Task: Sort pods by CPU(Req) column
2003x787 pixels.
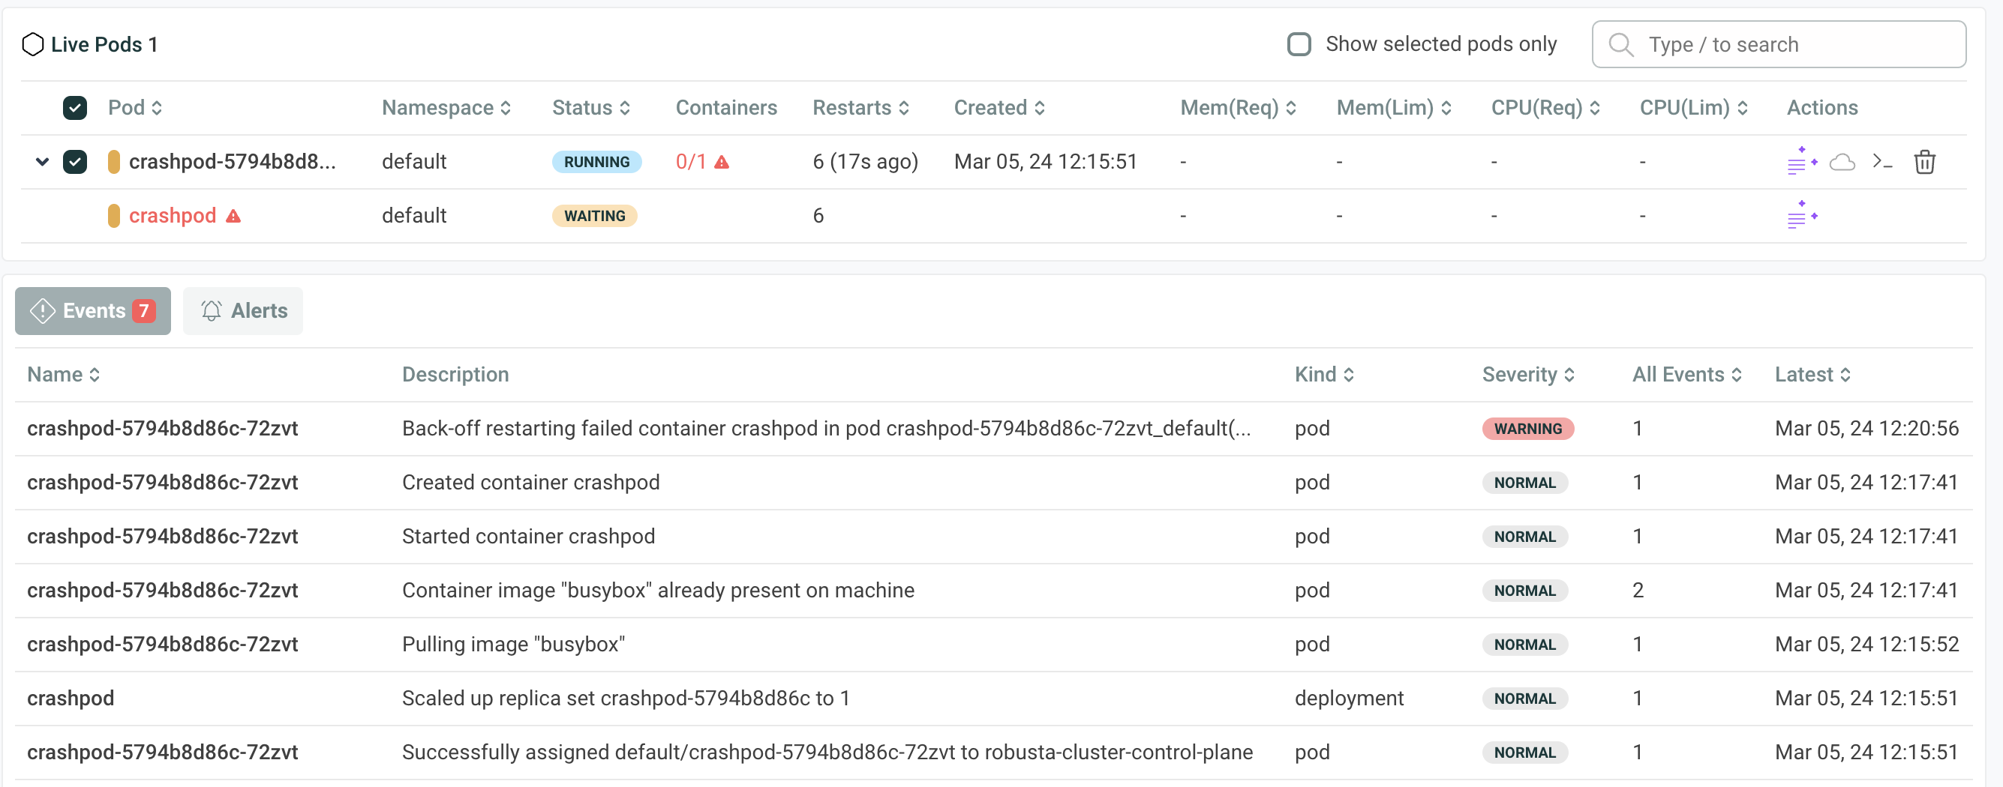Action: [1545, 107]
